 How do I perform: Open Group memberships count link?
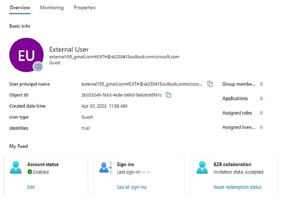click(x=261, y=84)
